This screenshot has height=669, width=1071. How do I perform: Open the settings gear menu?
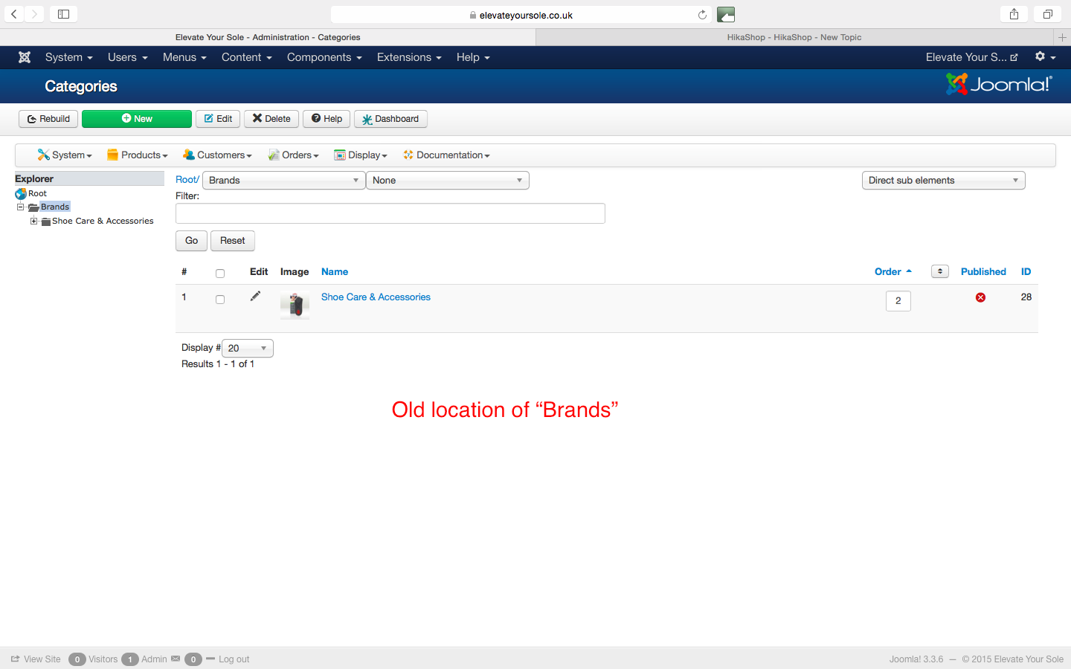tap(1045, 56)
